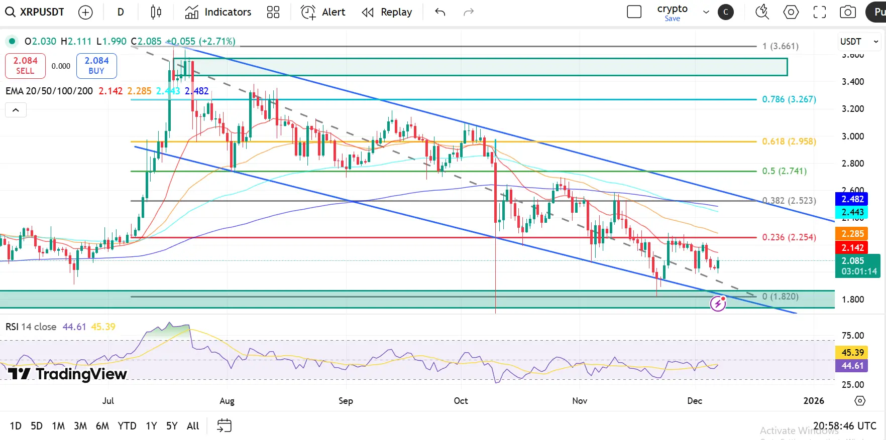Collapse indicator legend chevron
Screen dimensions: 886x440
coord(16,110)
